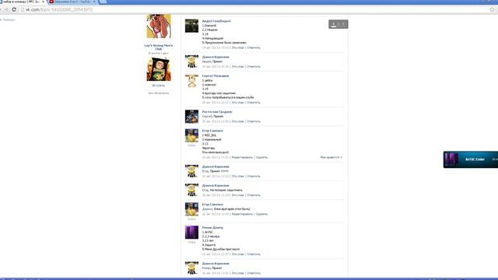The width and height of the screenshot is (498, 280).
Task: Open avatar of the Diamond post author
Action: pos(191,26)
